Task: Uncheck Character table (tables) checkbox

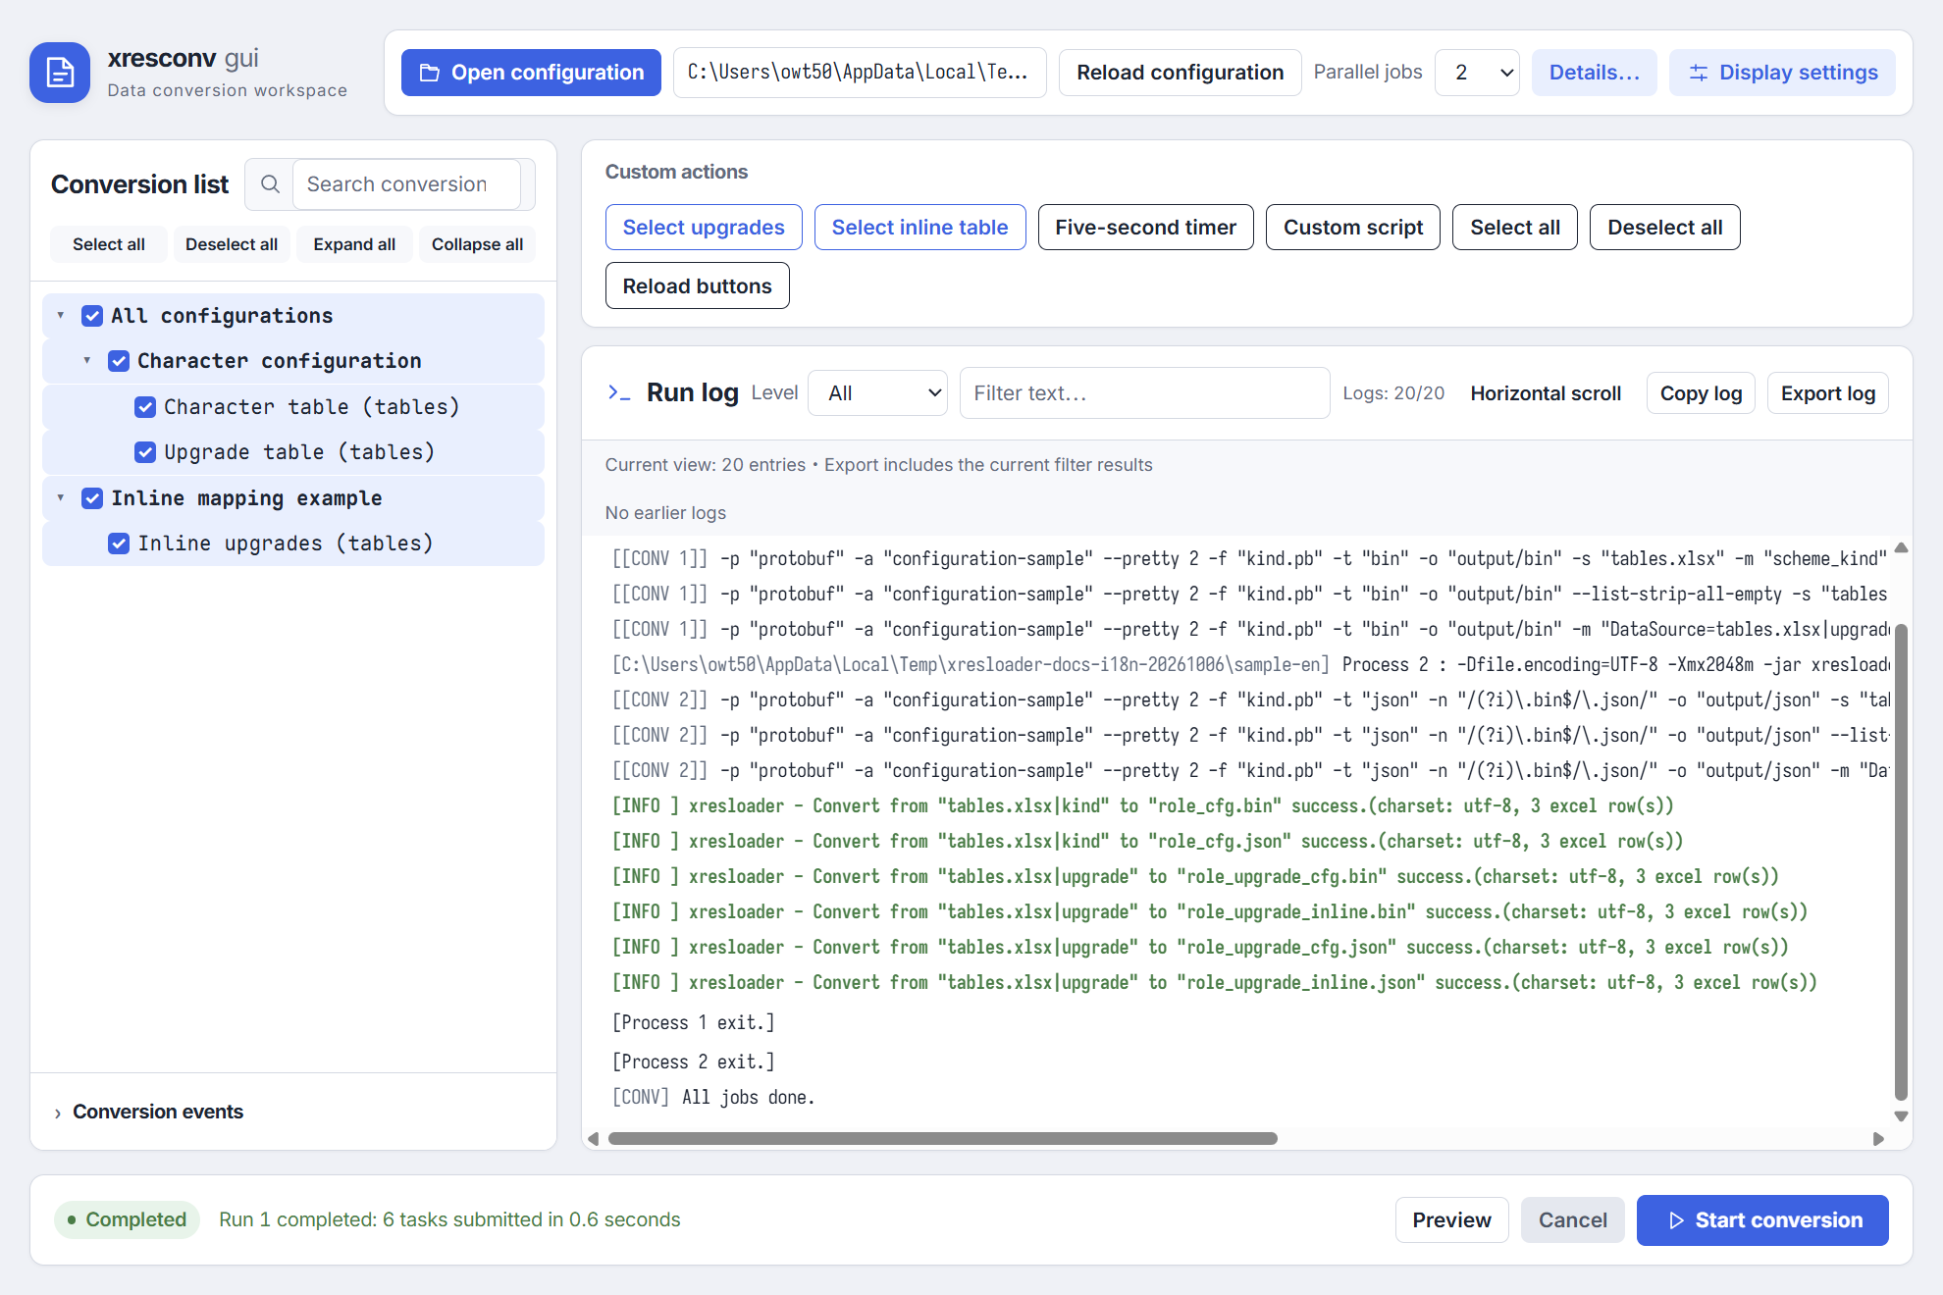Action: pos(145,407)
